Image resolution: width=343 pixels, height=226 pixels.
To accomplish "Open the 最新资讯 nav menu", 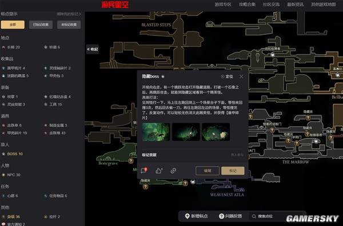I will pyautogui.click(x=295, y=5).
